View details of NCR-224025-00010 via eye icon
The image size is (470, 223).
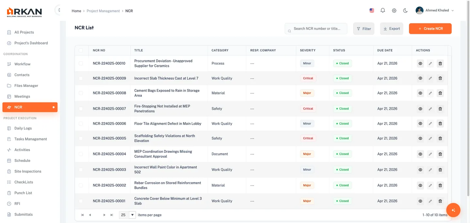click(x=420, y=63)
